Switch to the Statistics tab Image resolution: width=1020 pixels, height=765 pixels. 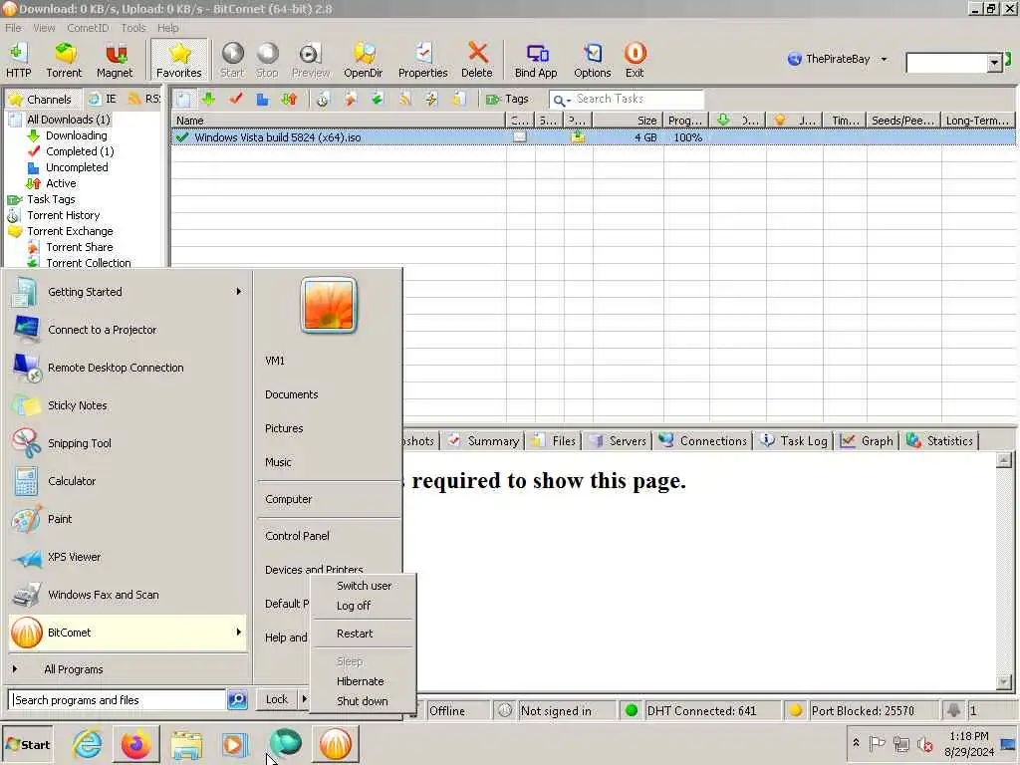939,441
